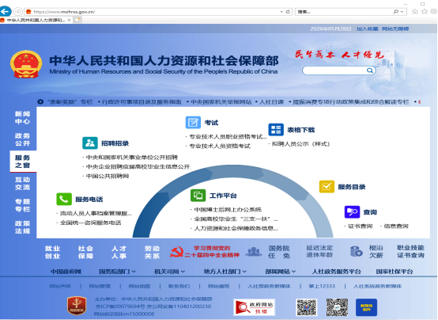The height and width of the screenshot is (320, 438).
Task: Click the 党政机关 red shield badge
Action: 77,306
